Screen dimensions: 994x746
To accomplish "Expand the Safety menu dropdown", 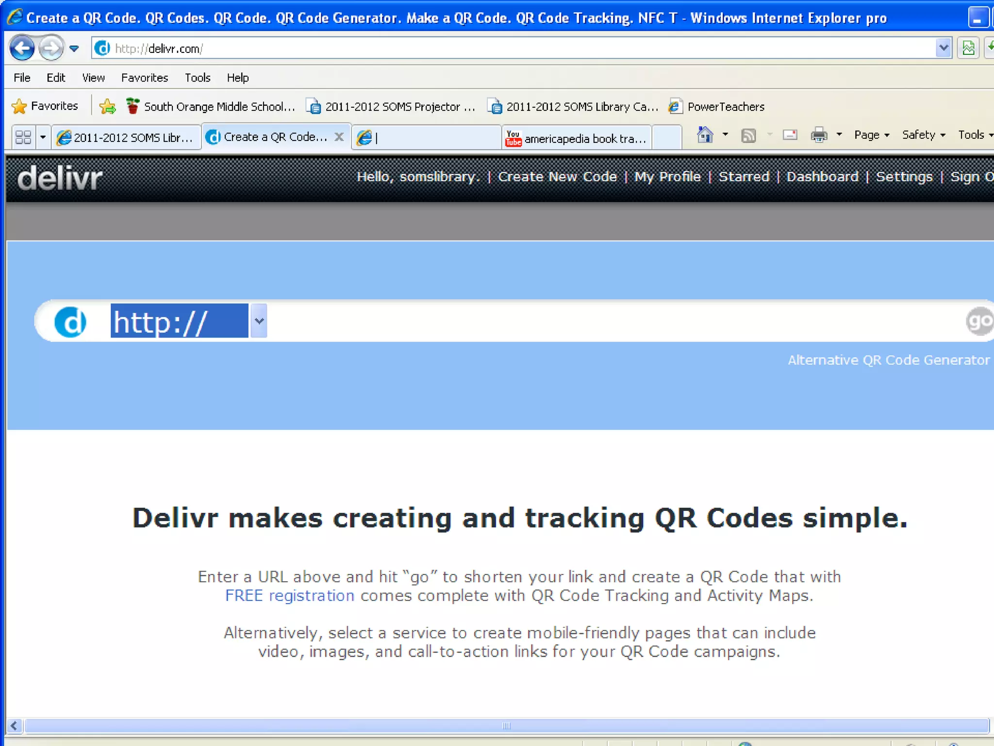I will pyautogui.click(x=923, y=135).
